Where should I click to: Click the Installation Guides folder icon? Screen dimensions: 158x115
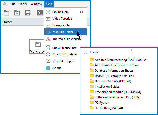tap(92, 86)
